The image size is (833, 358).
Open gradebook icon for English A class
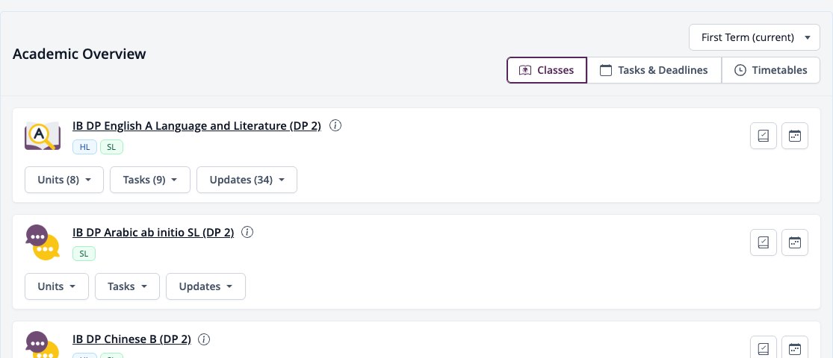point(764,136)
